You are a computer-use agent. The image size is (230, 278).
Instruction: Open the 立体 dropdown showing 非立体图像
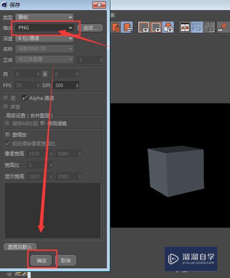click(45, 60)
